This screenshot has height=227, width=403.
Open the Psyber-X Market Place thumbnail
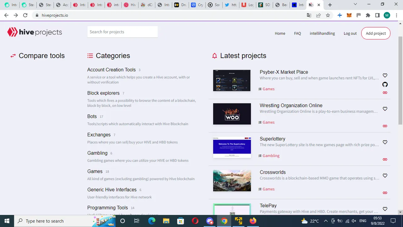tap(232, 80)
